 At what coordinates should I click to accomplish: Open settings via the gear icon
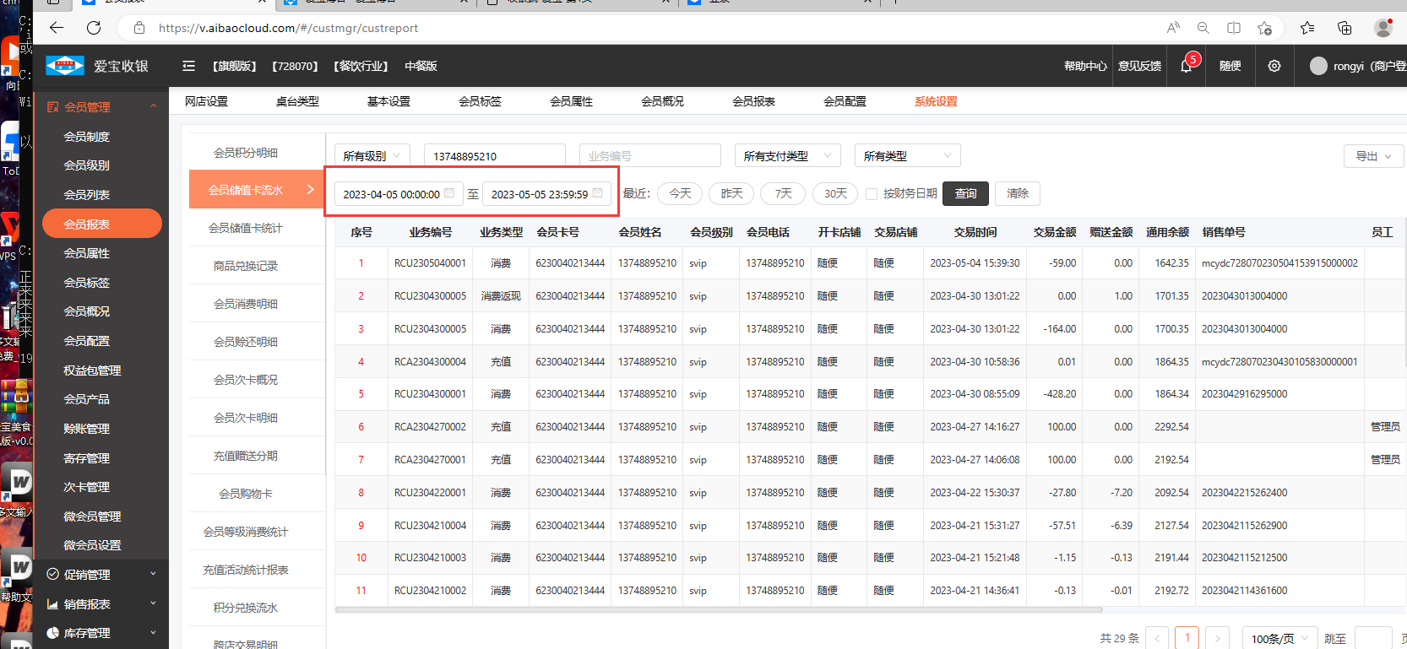pyautogui.click(x=1274, y=66)
